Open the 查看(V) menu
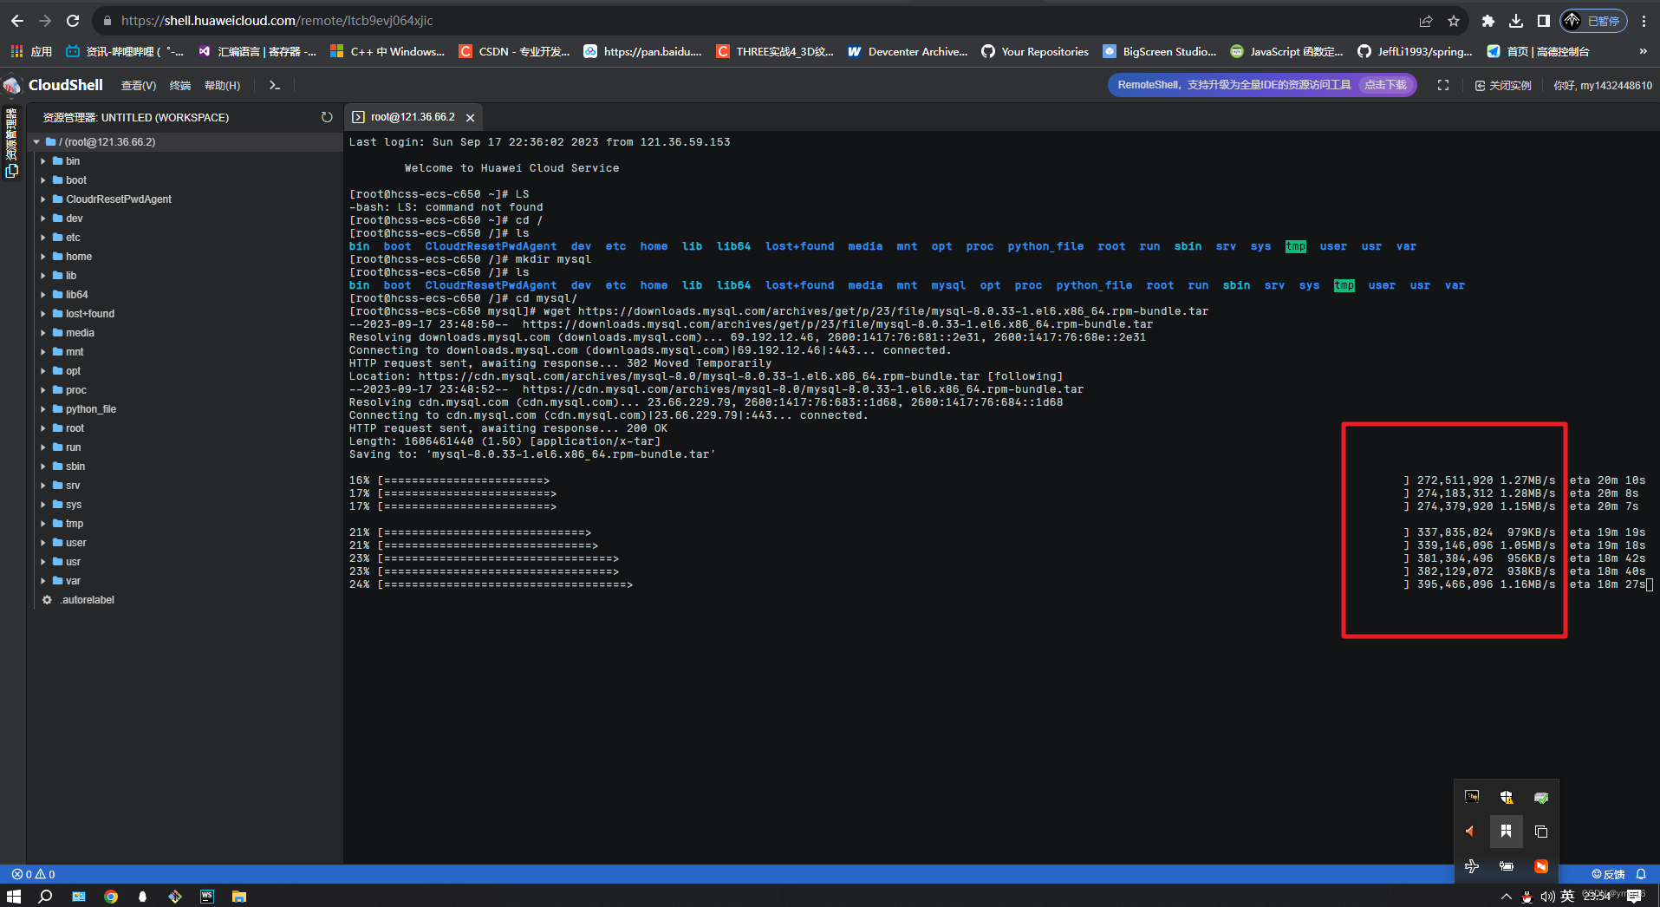 click(x=139, y=85)
